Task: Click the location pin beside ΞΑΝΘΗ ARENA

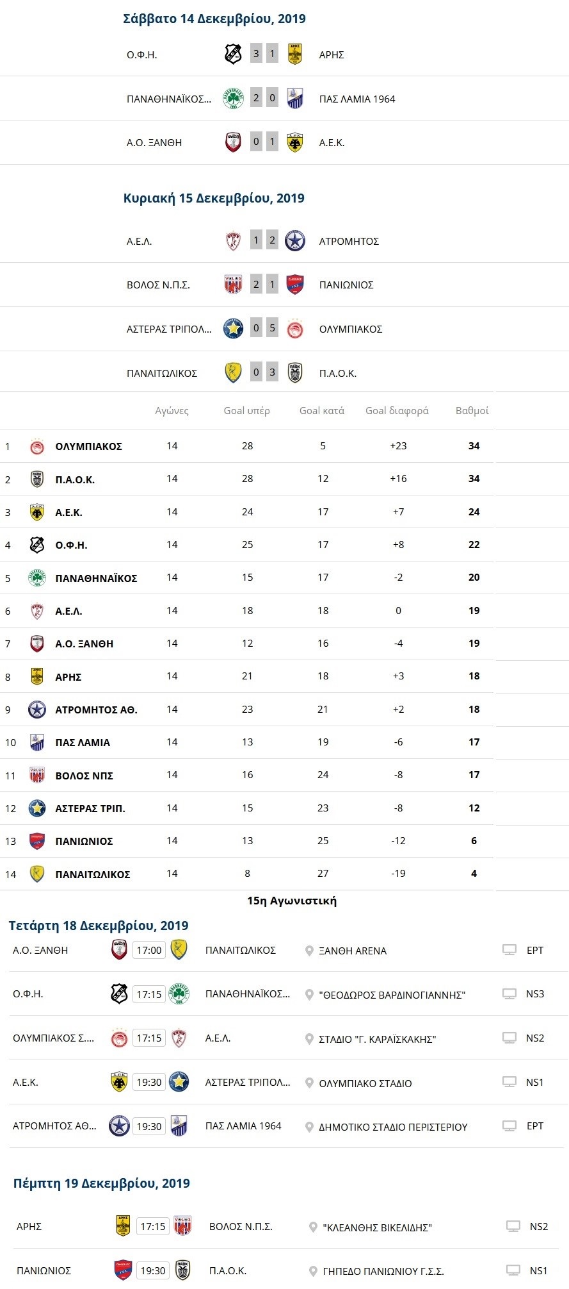Action: coord(309,951)
